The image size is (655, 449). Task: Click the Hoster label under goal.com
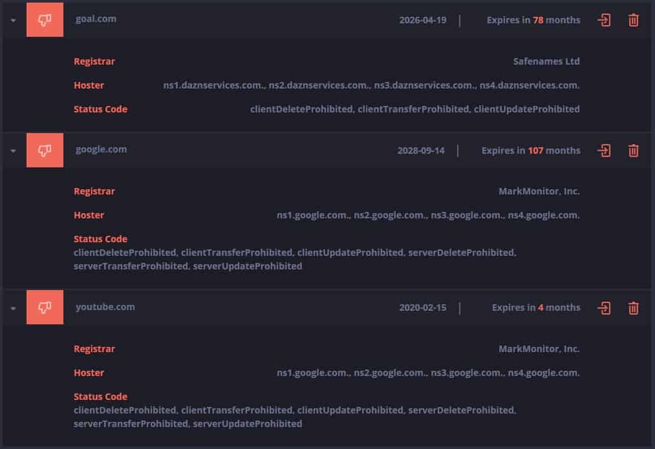coord(89,85)
